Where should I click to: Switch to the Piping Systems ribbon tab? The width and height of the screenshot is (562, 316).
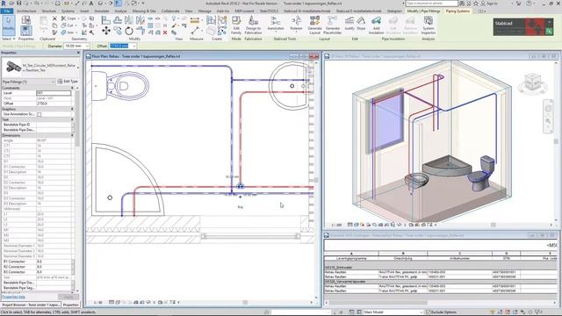pos(458,11)
